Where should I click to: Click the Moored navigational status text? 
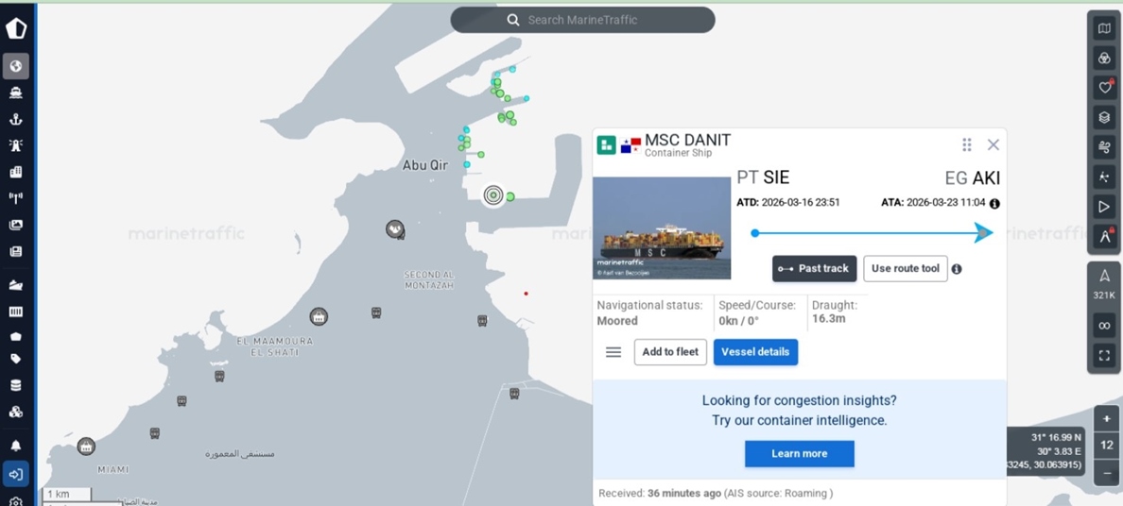[x=617, y=321]
